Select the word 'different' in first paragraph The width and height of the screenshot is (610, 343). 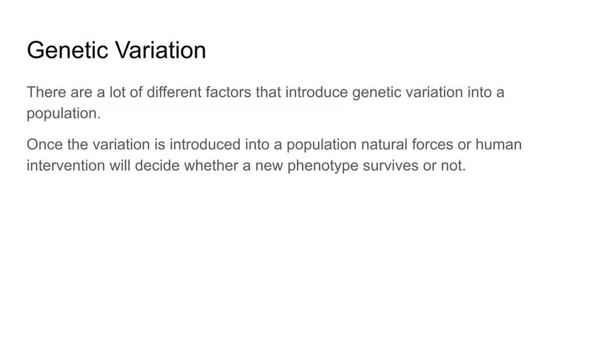click(174, 93)
